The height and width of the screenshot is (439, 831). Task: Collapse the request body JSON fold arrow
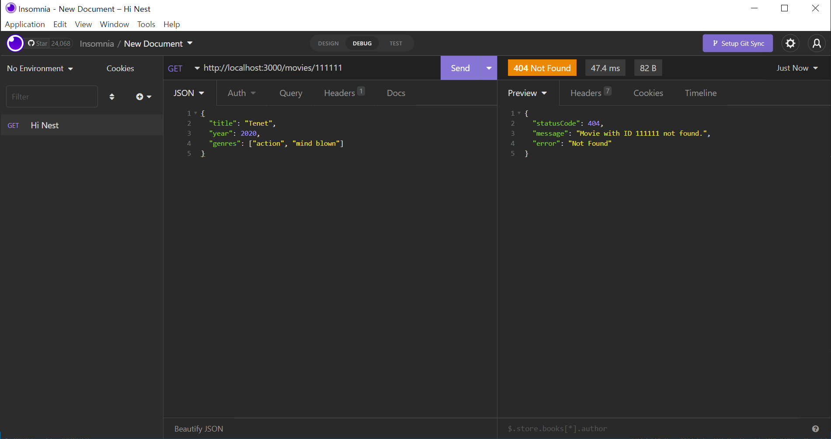click(195, 113)
